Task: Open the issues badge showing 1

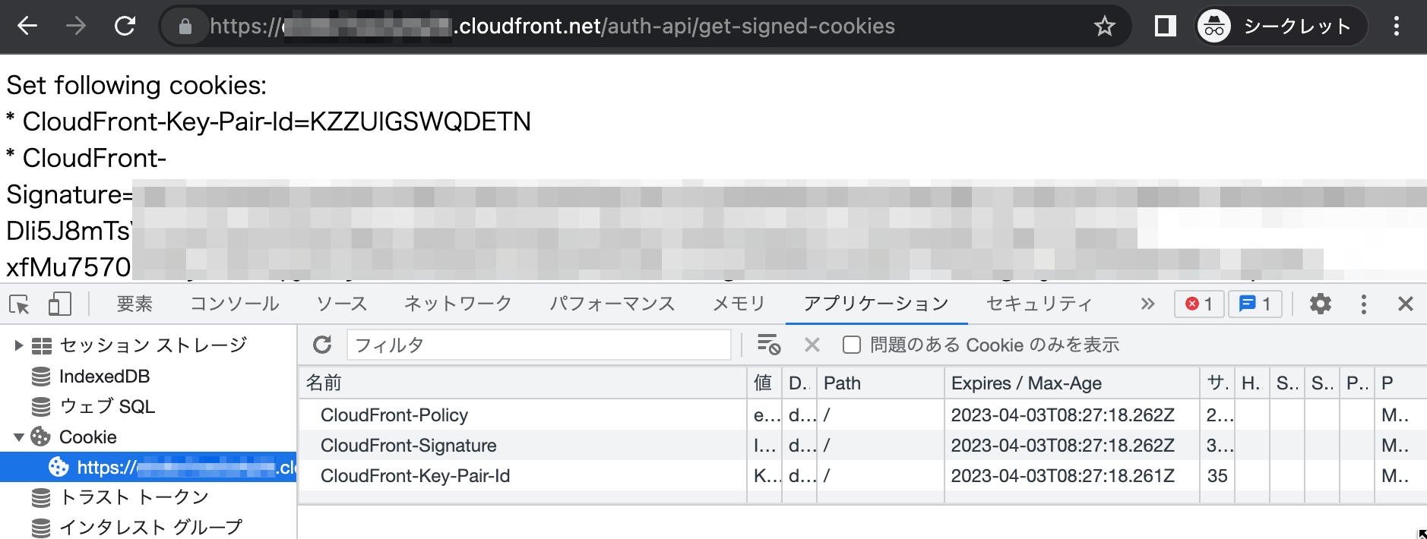Action: point(1255,304)
